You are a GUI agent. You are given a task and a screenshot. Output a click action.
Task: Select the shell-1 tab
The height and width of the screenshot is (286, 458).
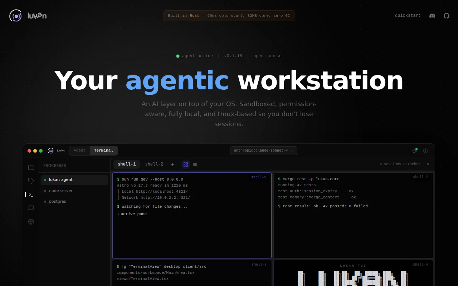click(x=127, y=164)
